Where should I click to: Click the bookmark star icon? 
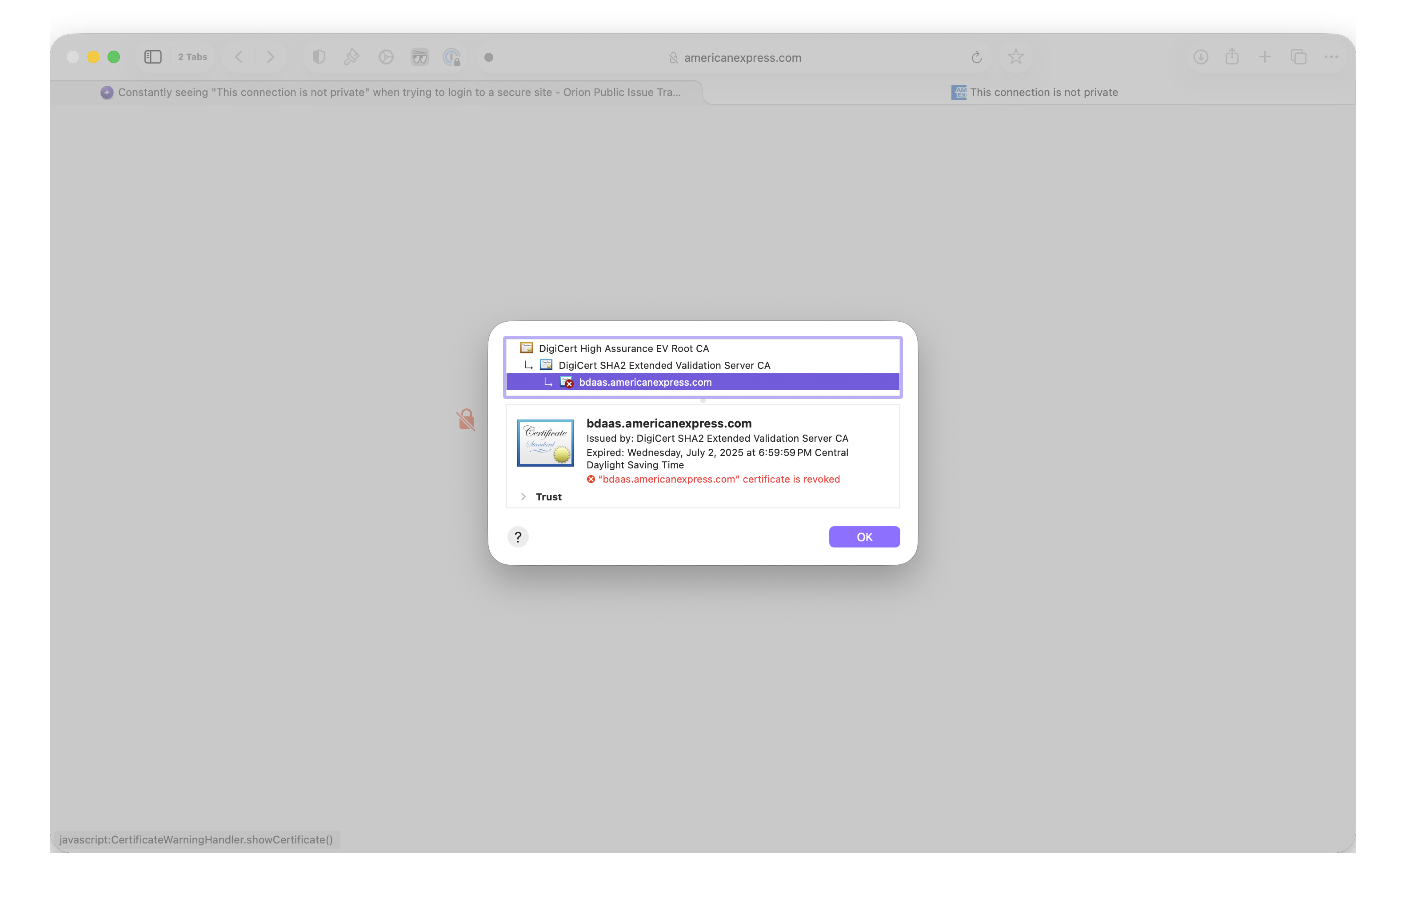[x=1015, y=57]
